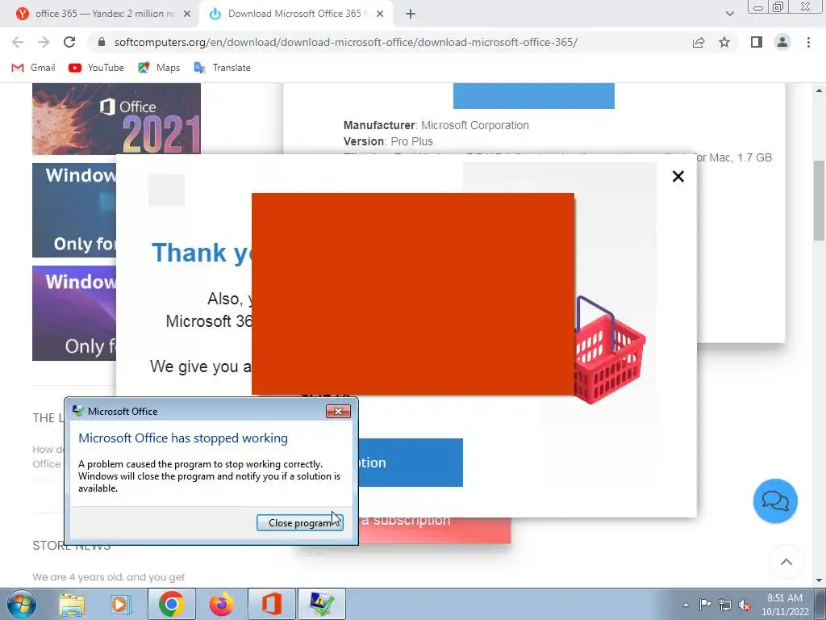Reload the current page
This screenshot has width=826, height=620.
(x=69, y=42)
